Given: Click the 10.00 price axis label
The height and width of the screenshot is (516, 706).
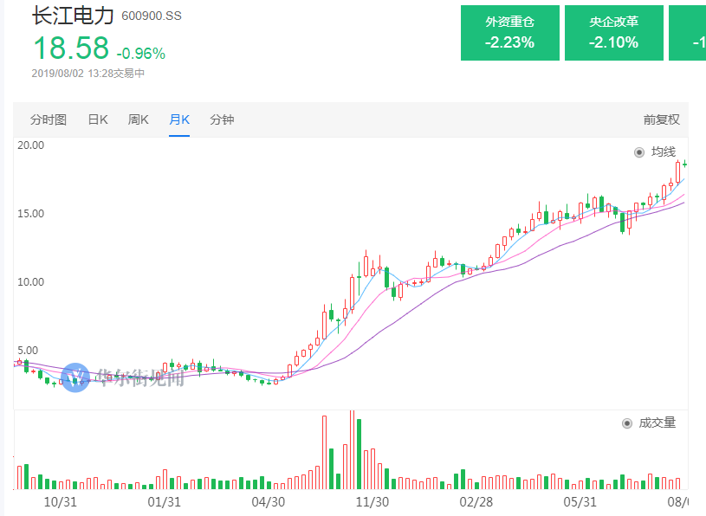Looking at the screenshot, I should [30, 282].
